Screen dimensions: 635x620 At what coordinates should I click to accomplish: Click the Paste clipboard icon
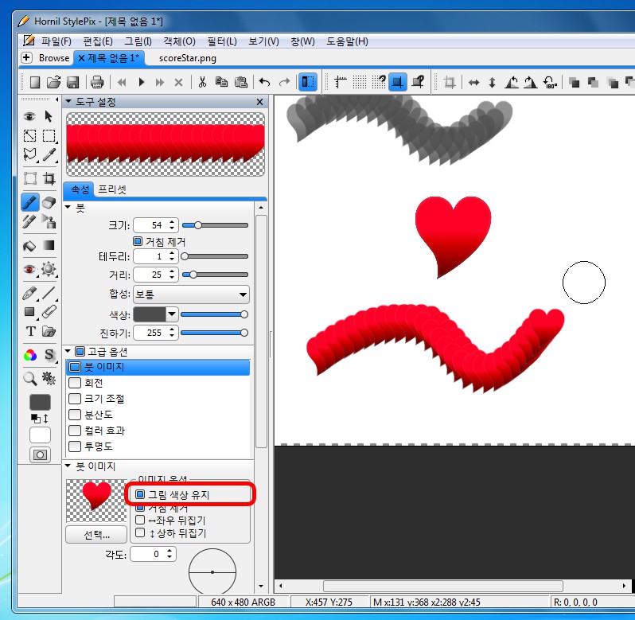coord(241,82)
